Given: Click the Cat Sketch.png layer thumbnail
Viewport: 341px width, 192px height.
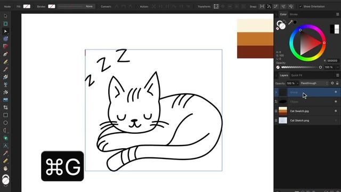Looking at the screenshot, I should pos(283,121).
